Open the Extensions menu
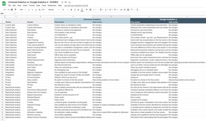The image size is (206, 121). 52,5
